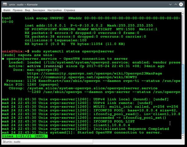Click 'collisions:0 txqueuelen:100' line
The height and width of the screenshot is (147, 187).
55,40
